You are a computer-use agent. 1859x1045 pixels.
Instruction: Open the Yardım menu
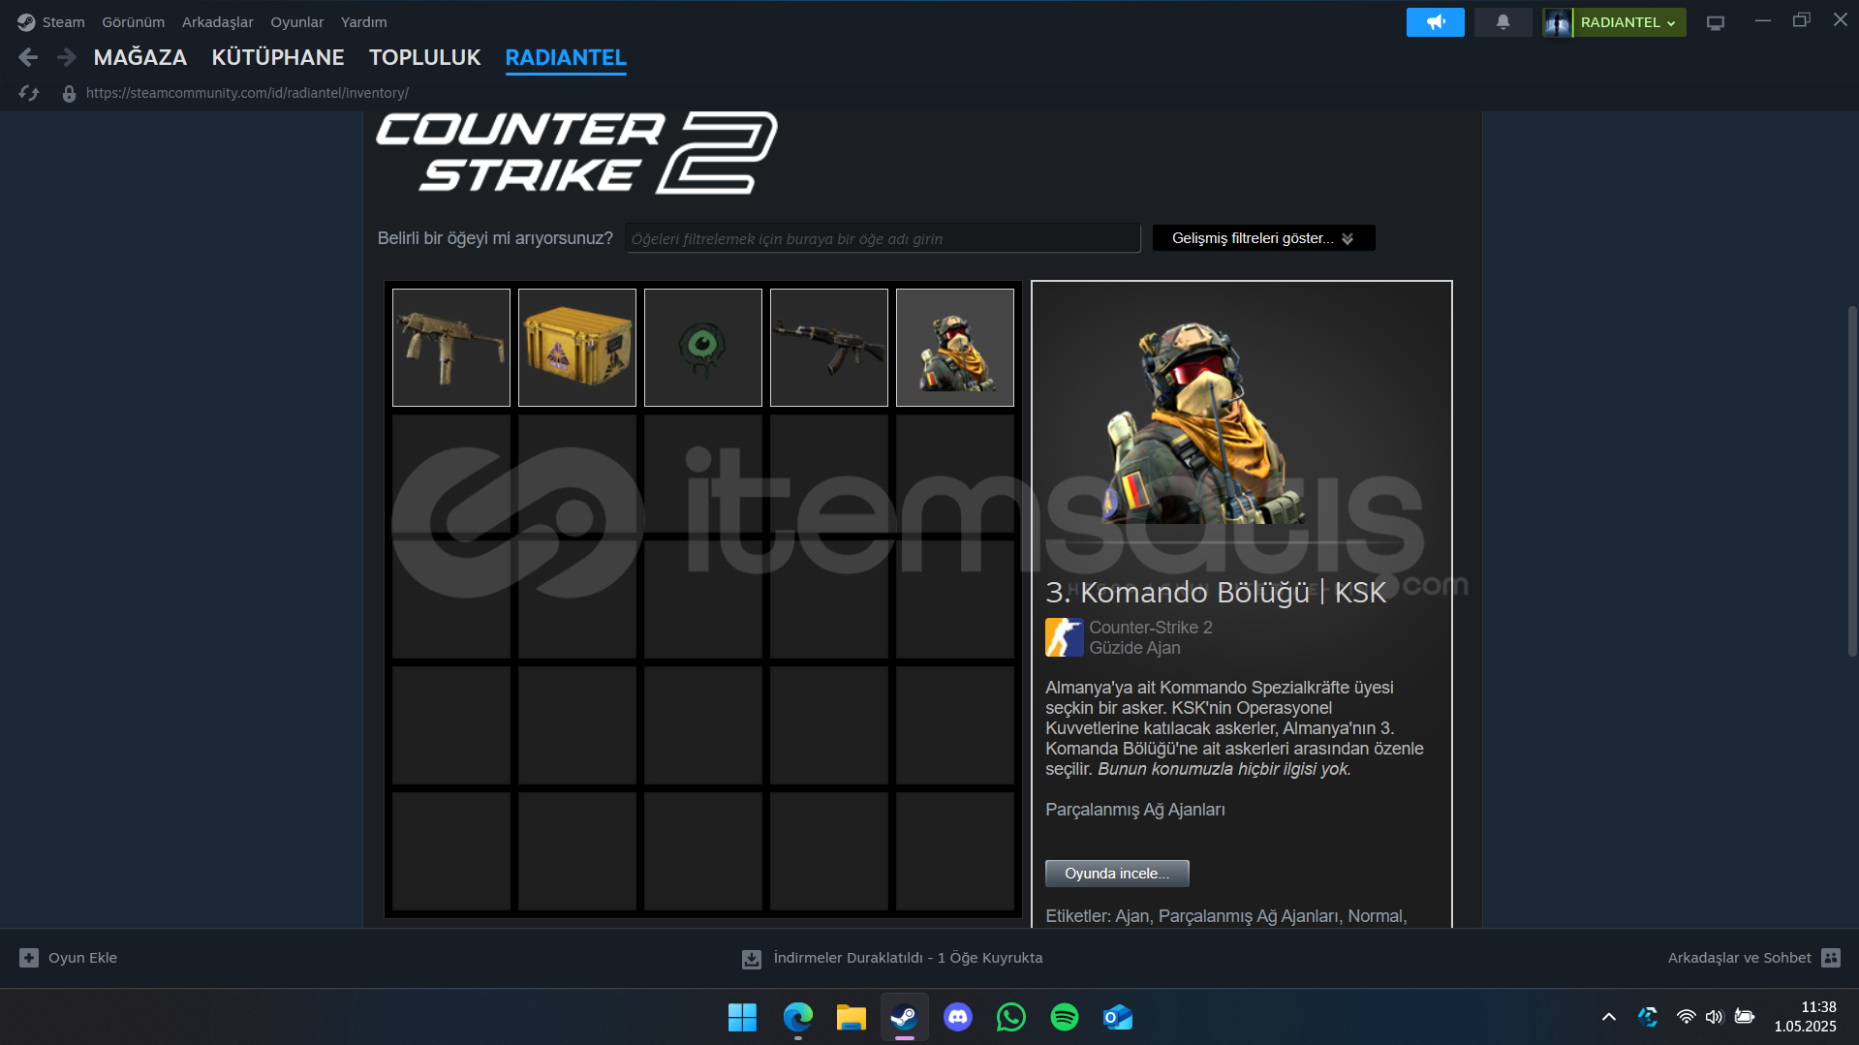pos(363,21)
